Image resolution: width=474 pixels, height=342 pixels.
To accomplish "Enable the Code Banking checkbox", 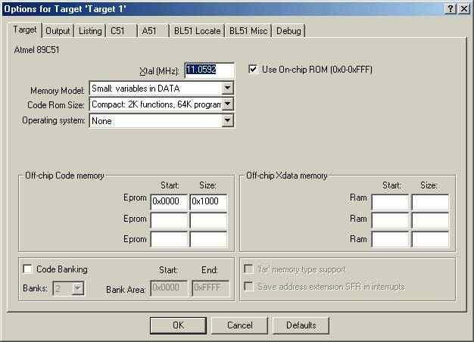I will [x=28, y=269].
